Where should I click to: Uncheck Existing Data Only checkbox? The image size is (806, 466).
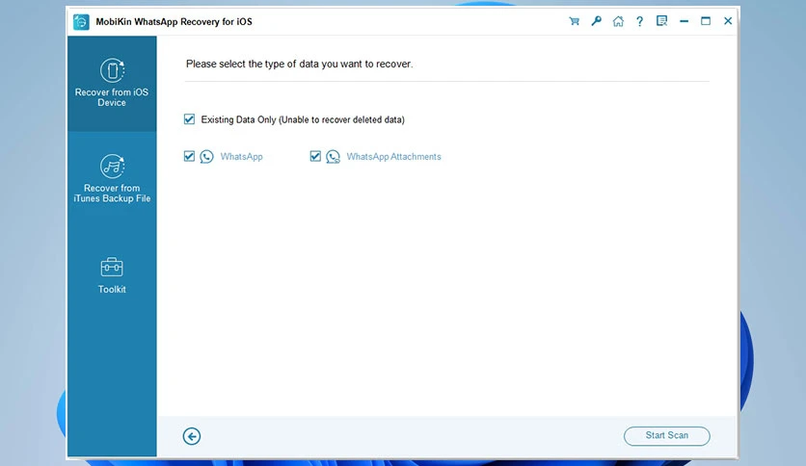pyautogui.click(x=189, y=119)
